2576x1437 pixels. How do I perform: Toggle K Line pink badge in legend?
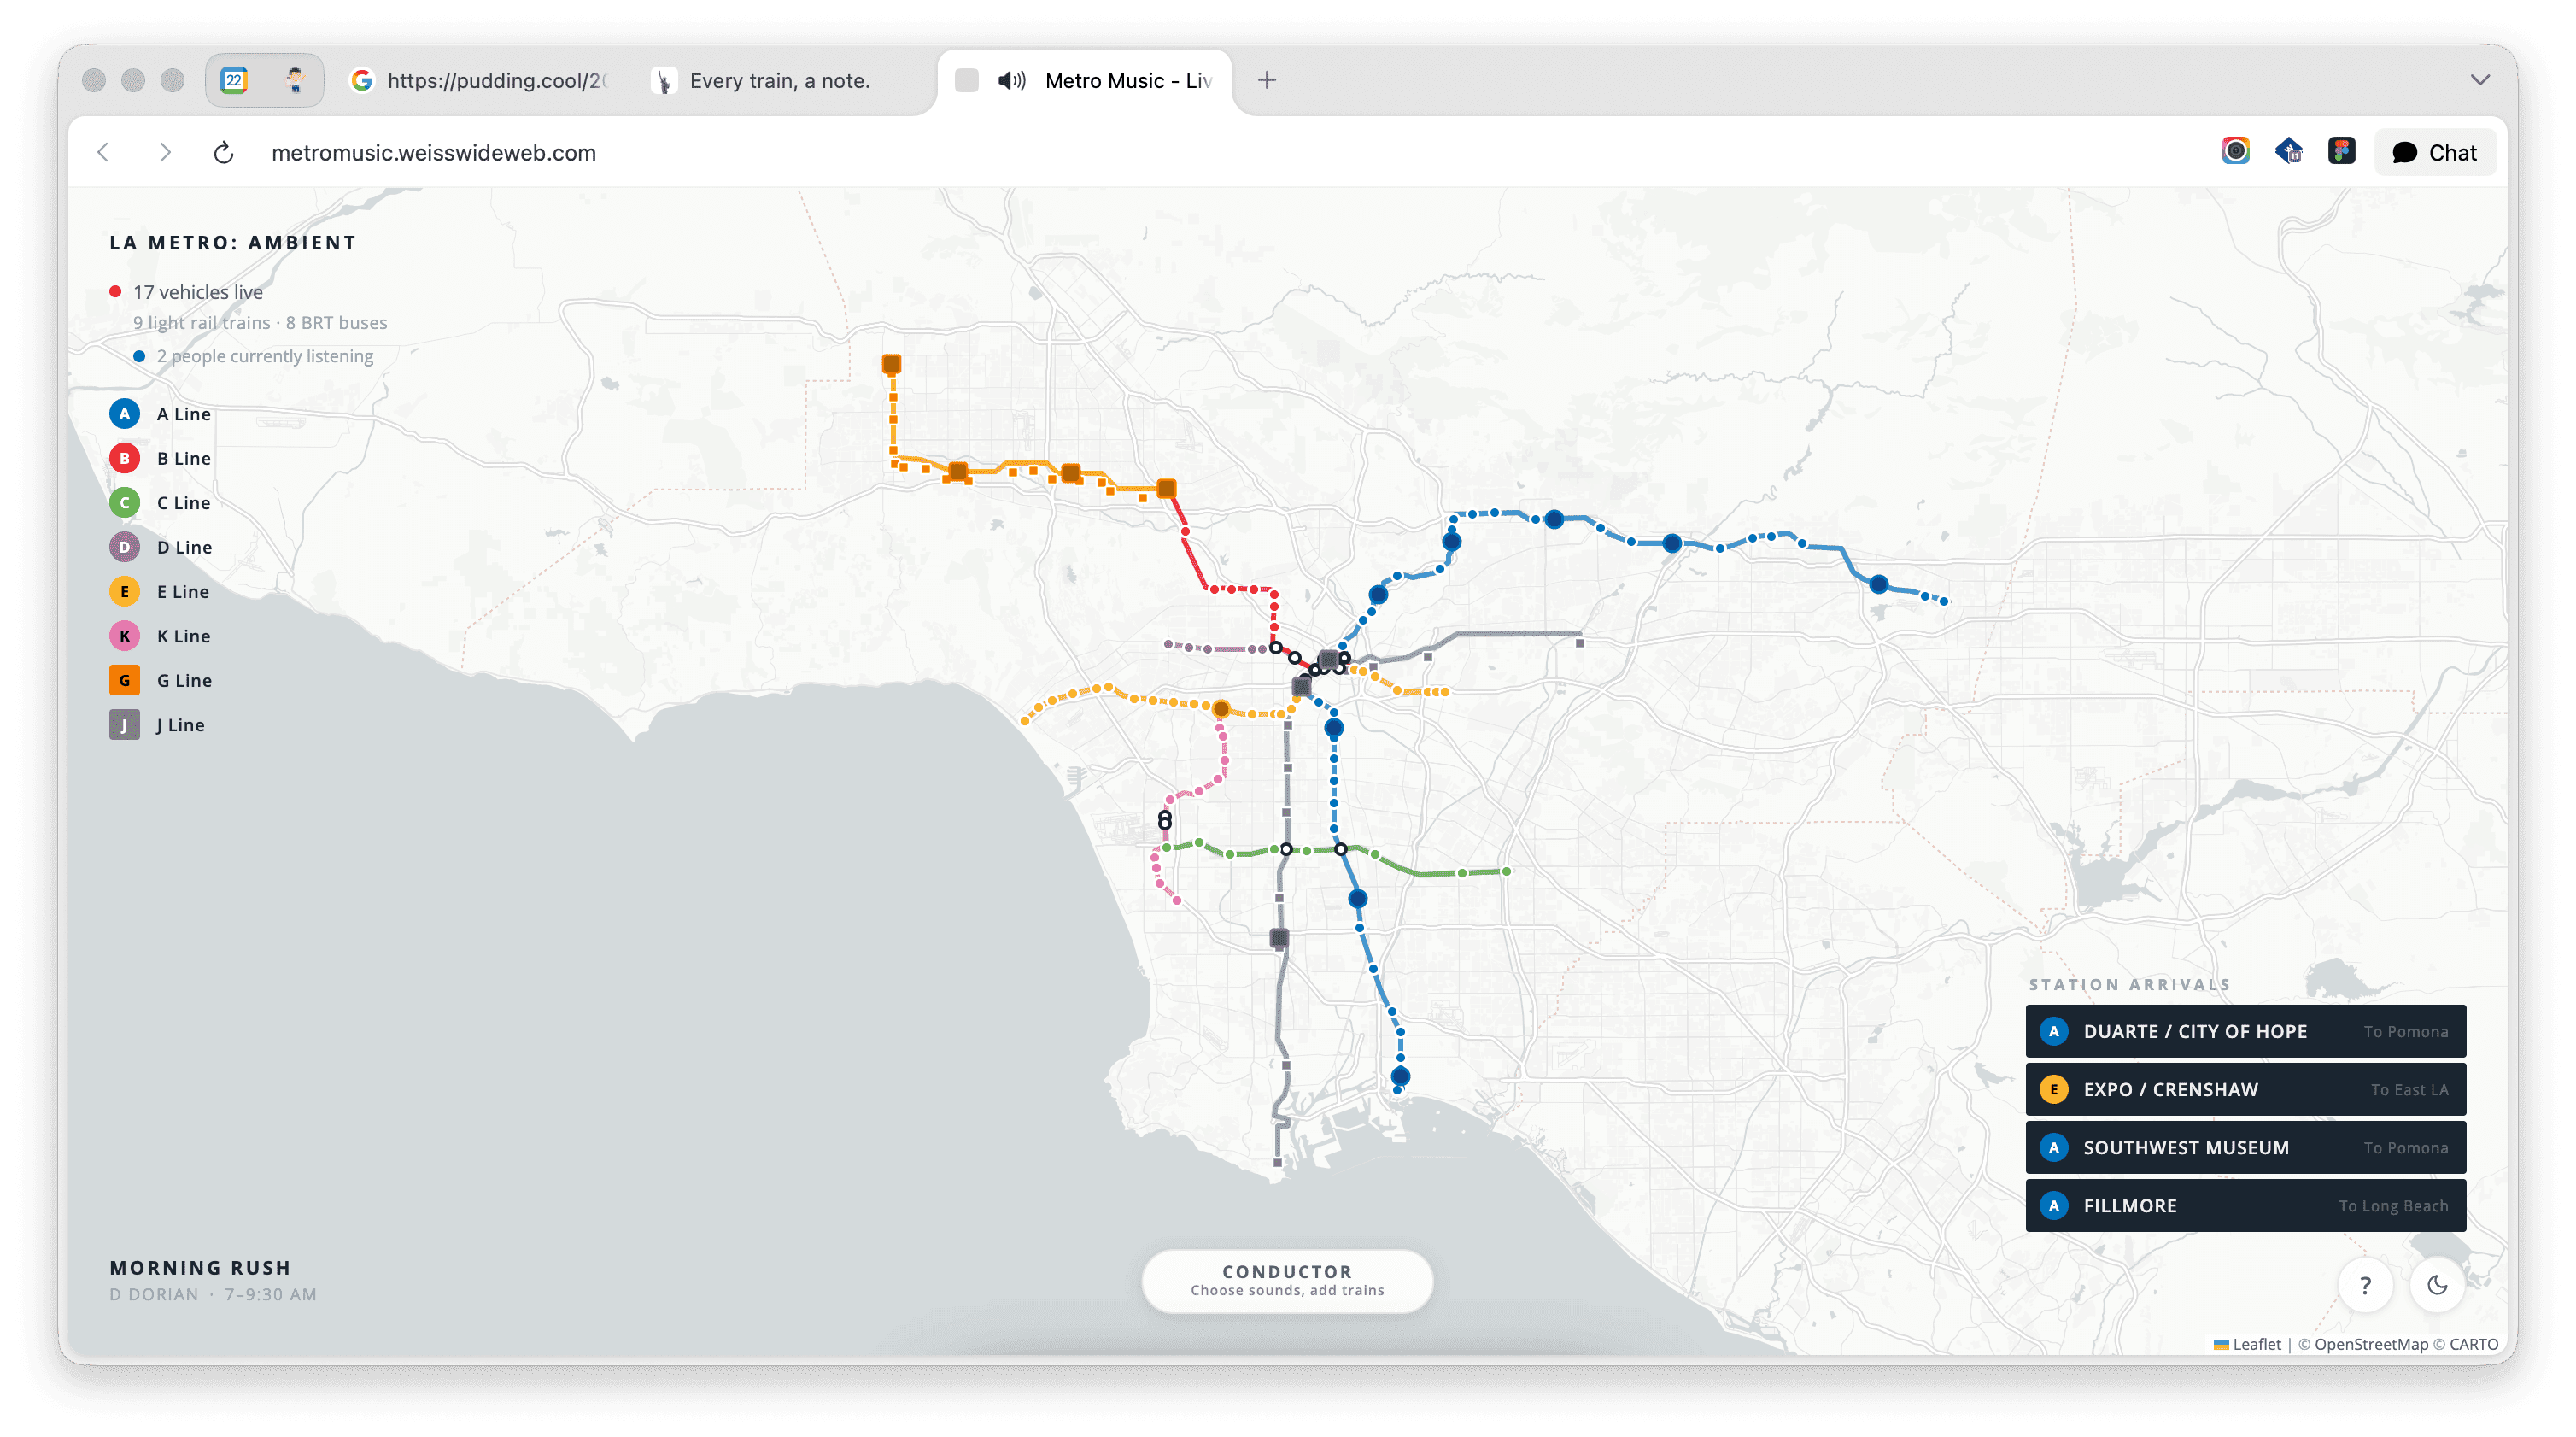124,636
